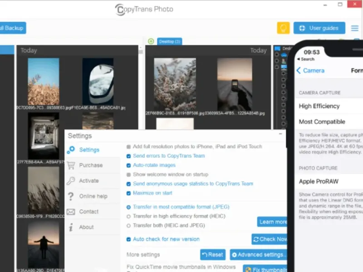Click the Fix thumbnails button

pyautogui.click(x=265, y=269)
